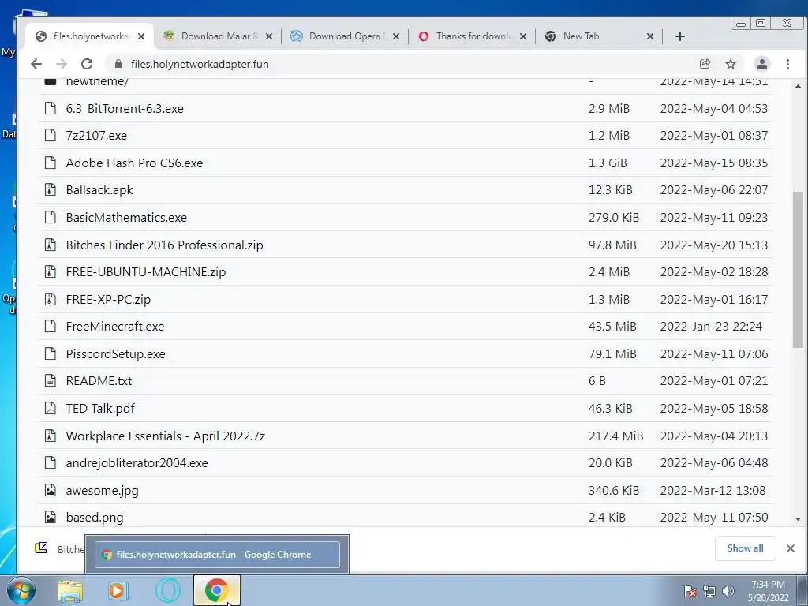This screenshot has width=808, height=606.
Task: Click PDF icon beside TED Talk.pdf
Action: pyautogui.click(x=50, y=408)
